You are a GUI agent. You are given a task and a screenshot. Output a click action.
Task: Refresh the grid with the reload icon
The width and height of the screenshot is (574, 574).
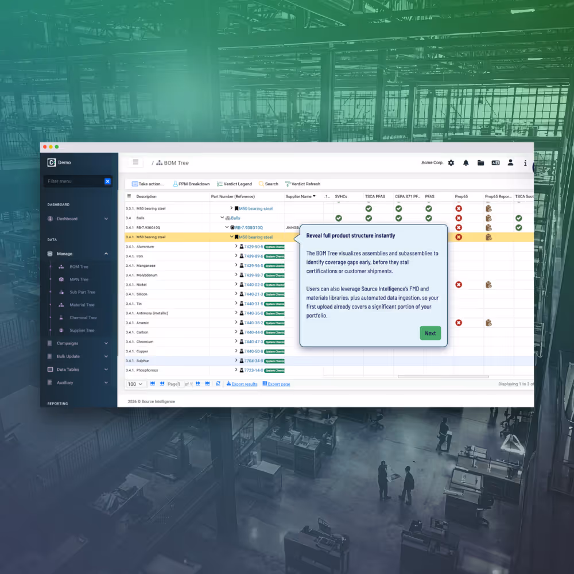coord(218,383)
